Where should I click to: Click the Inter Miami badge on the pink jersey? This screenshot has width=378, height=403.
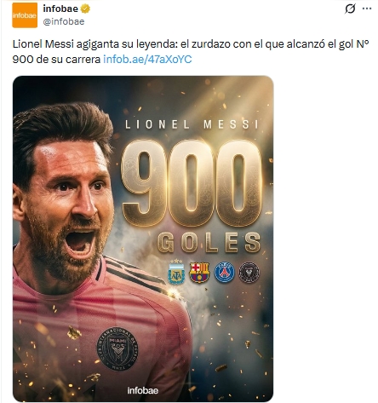pyautogui.click(x=117, y=349)
